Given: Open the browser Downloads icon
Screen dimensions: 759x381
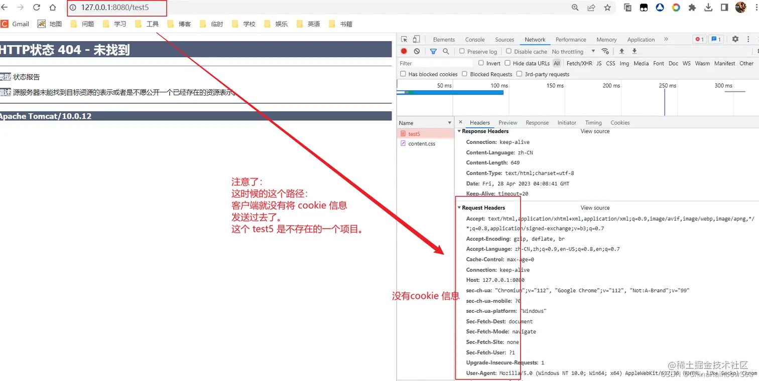Looking at the screenshot, I should 708,8.
